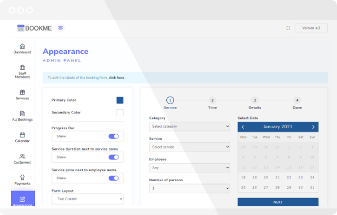Toggle service duration next to service name

[114, 157]
